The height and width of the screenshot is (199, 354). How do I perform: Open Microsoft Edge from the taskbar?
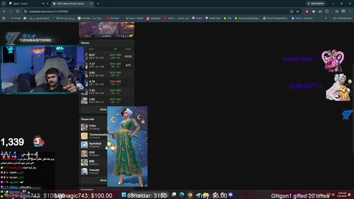point(182,195)
